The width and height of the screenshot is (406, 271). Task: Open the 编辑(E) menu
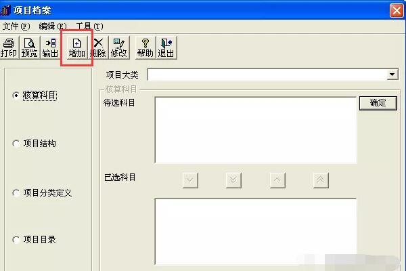tap(53, 26)
